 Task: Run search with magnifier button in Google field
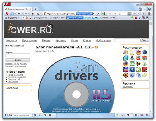(x=129, y=14)
